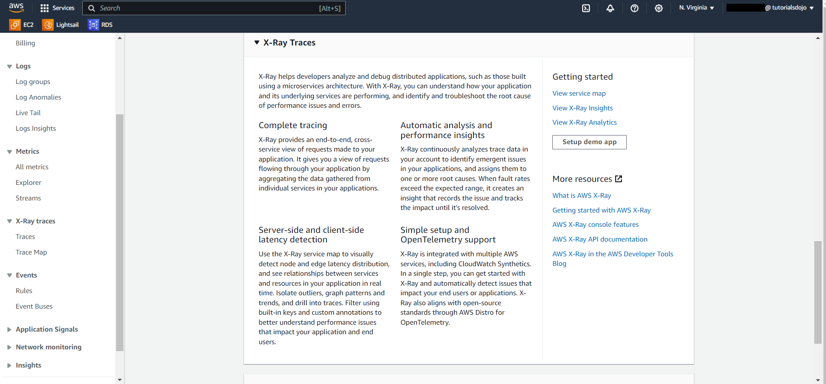
Task: Open All metrics
Action: (32, 167)
